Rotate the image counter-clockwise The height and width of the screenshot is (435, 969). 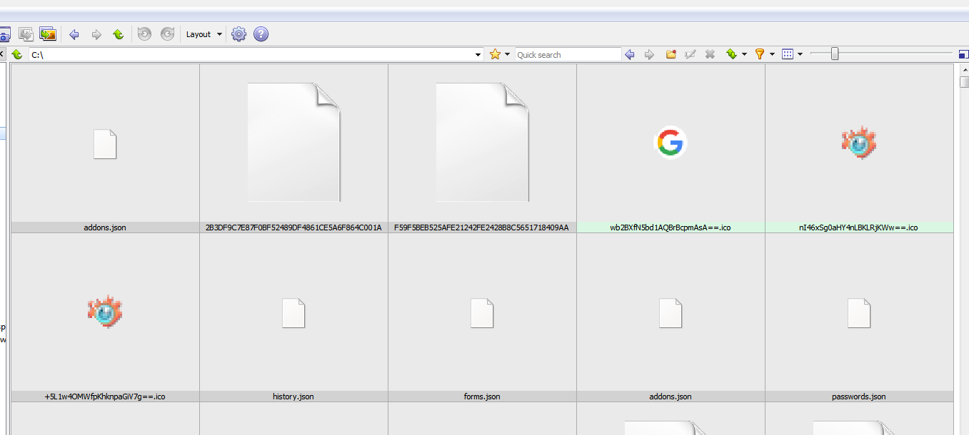point(145,34)
